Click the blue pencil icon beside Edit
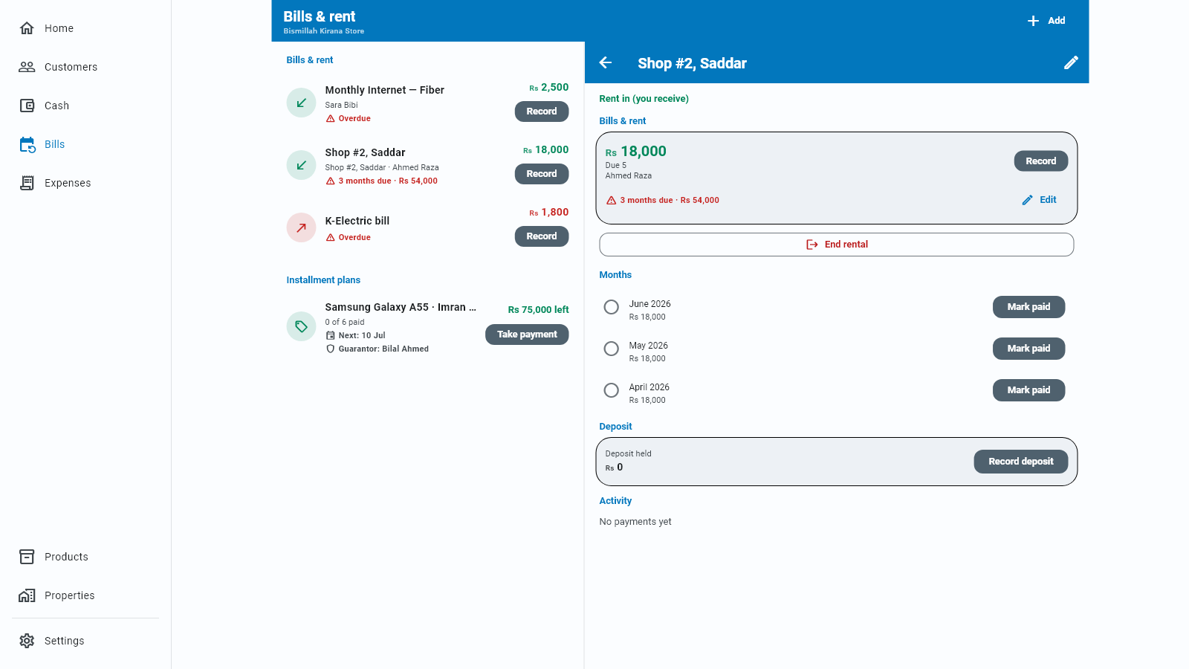 (1028, 200)
